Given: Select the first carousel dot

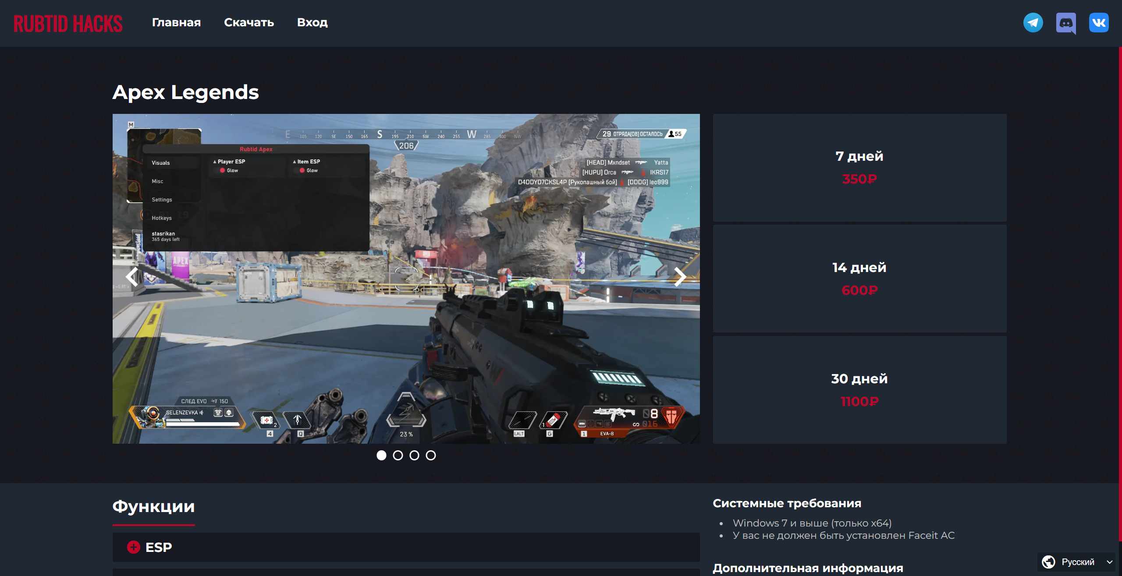Looking at the screenshot, I should (x=381, y=456).
